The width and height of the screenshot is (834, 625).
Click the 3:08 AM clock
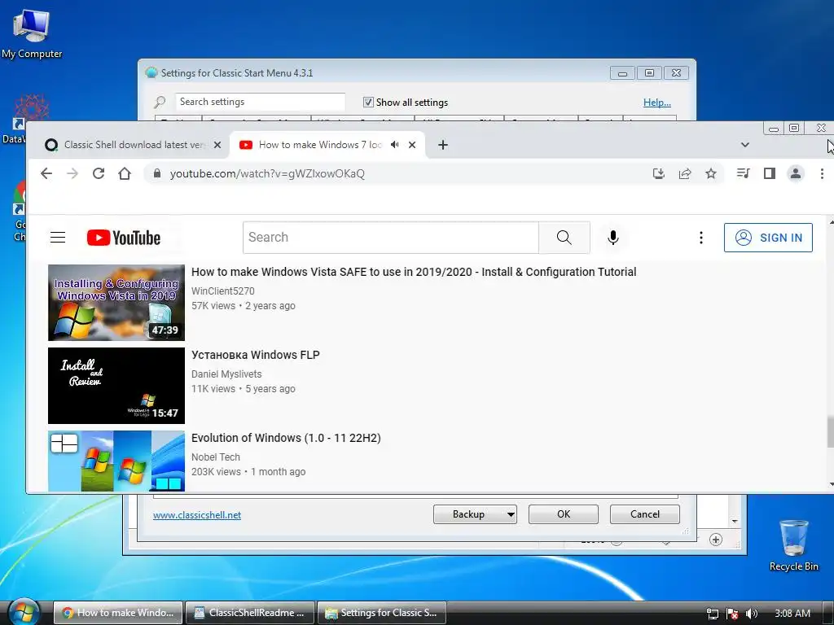click(x=792, y=614)
